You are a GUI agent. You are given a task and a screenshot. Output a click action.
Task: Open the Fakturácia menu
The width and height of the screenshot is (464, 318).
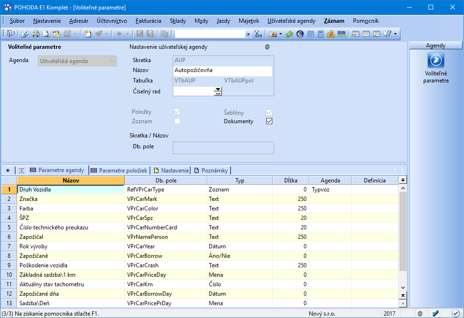[x=148, y=21]
